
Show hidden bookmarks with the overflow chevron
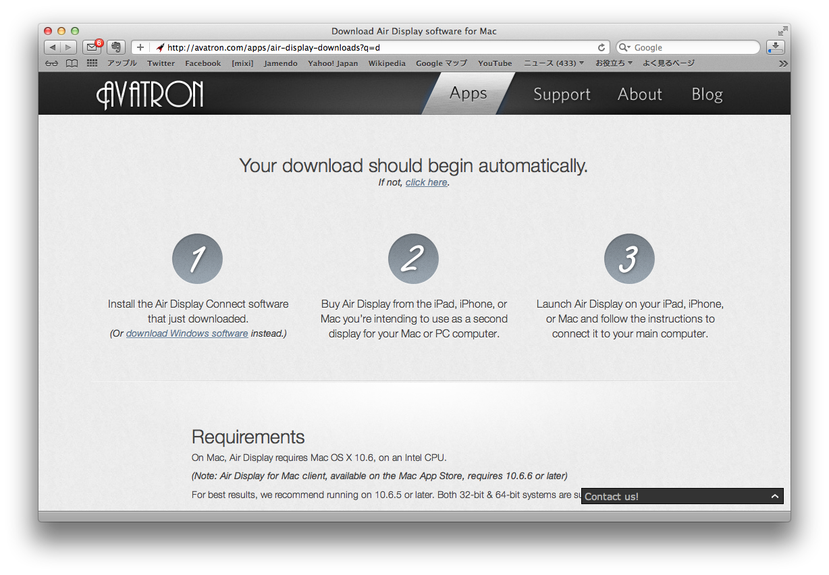click(783, 63)
